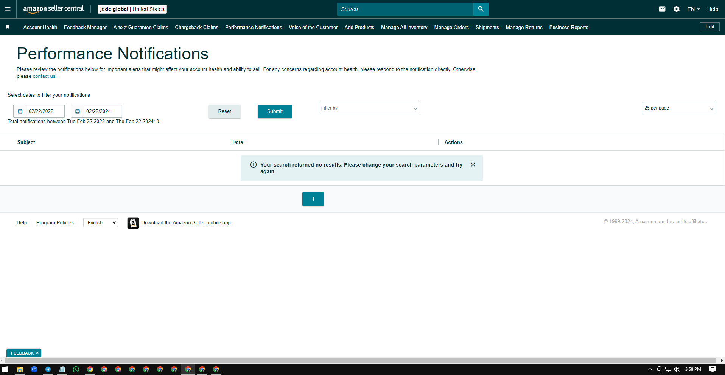725x375 pixels.
Task: Expand the 25 per page dropdown
Action: tap(678, 108)
